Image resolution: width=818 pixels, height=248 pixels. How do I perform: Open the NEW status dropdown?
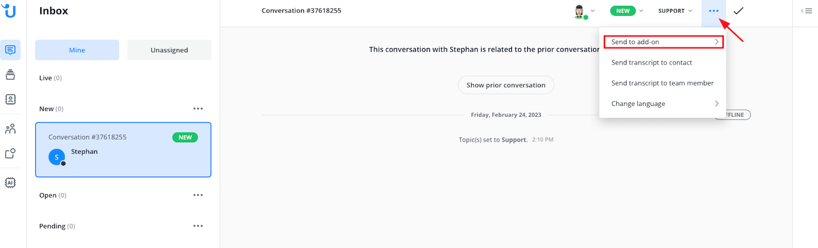pyautogui.click(x=627, y=11)
